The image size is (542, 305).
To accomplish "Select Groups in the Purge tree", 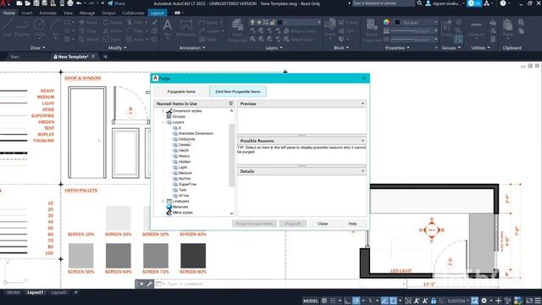I will click(x=179, y=117).
